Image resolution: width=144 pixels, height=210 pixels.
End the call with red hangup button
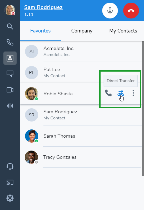131,11
